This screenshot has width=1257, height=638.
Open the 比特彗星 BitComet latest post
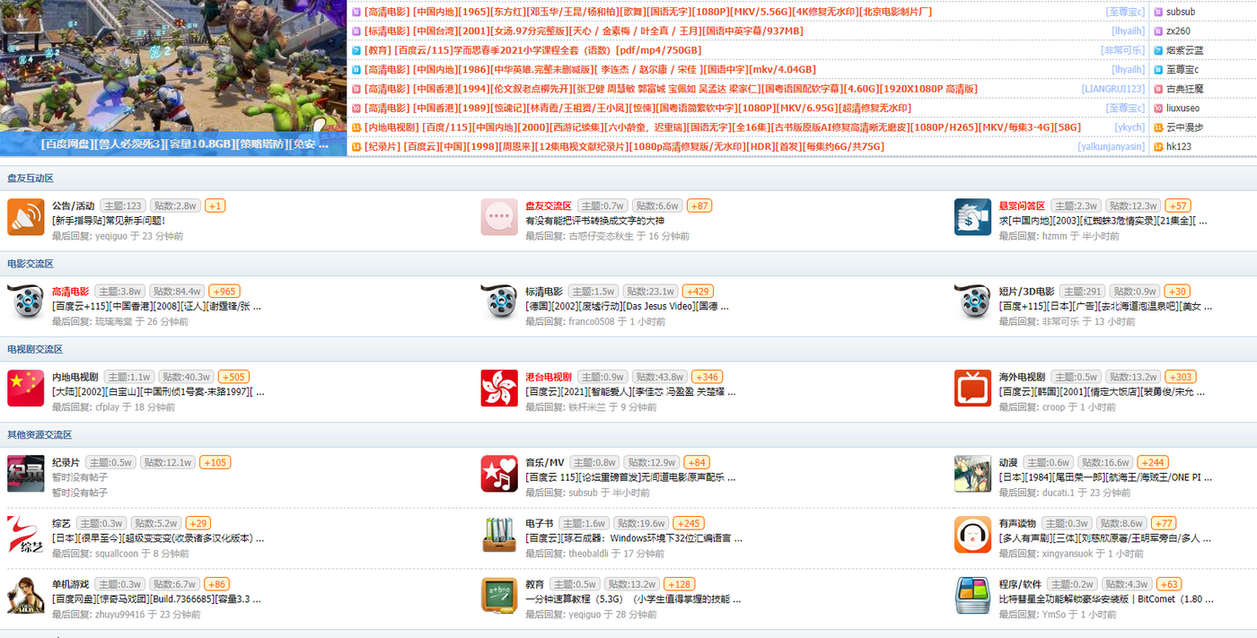(x=1106, y=599)
